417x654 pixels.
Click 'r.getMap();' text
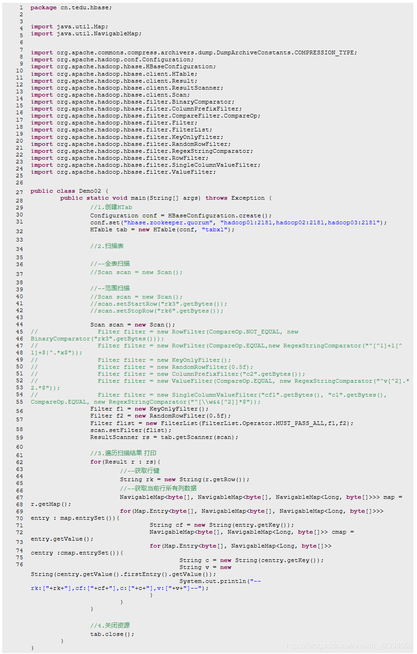pyautogui.click(x=51, y=504)
